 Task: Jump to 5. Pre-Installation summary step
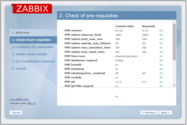point(33,62)
